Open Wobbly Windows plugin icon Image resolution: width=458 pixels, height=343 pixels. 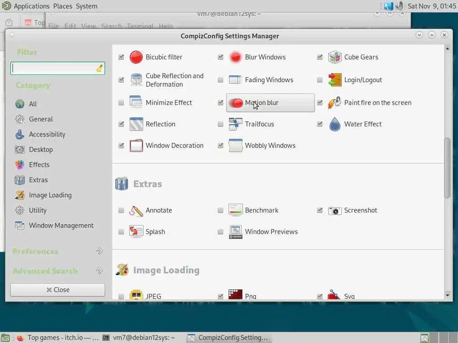235,145
